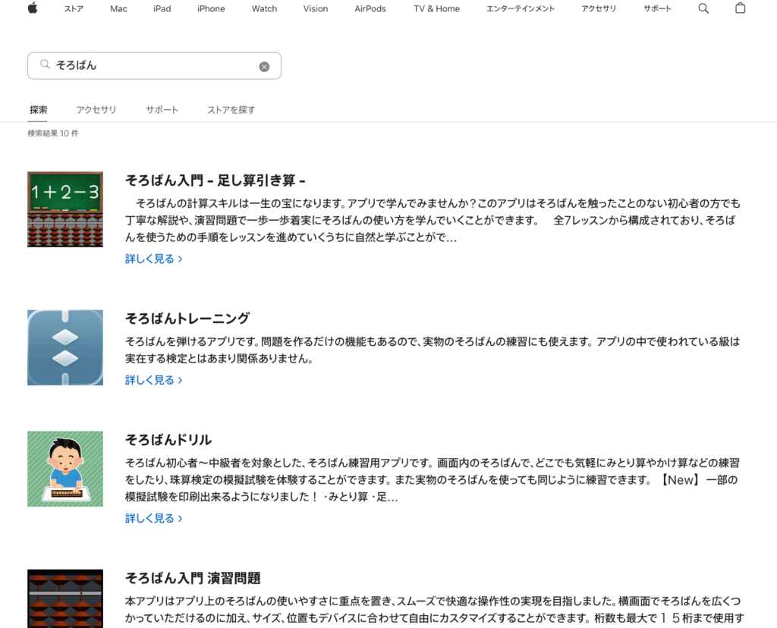The image size is (777, 628).
Task: Open the そろばん入門 演習問題 abacus icon
Action: 65,598
